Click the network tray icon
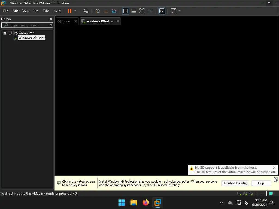279x209 pixels. (239, 202)
